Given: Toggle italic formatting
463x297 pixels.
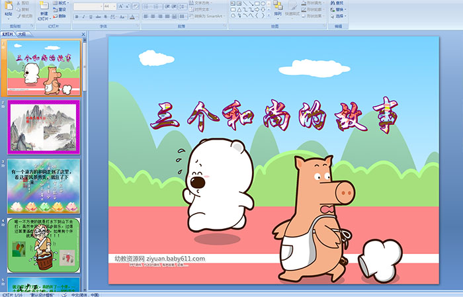Looking at the screenshot, I should 83,17.
